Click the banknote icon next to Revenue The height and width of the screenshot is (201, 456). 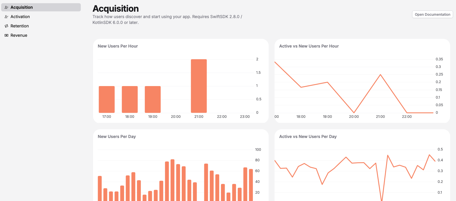6,35
